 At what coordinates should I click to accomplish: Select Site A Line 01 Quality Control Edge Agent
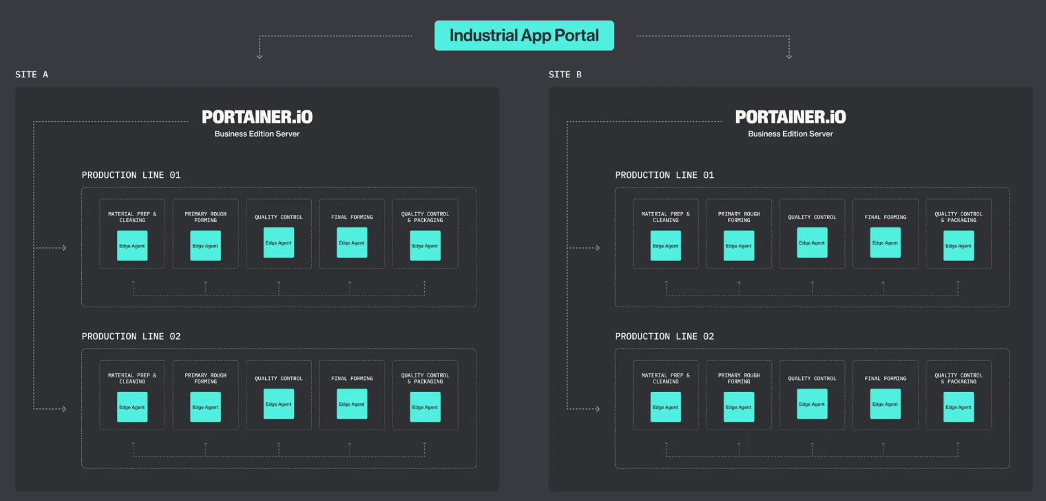pyautogui.click(x=279, y=243)
